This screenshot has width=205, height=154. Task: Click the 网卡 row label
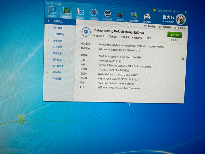[82, 87]
